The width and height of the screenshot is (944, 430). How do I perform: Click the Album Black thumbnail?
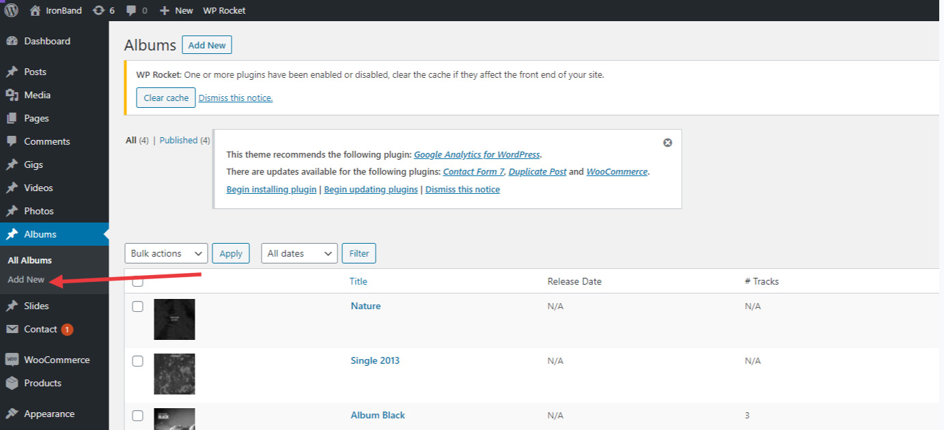pyautogui.click(x=174, y=419)
